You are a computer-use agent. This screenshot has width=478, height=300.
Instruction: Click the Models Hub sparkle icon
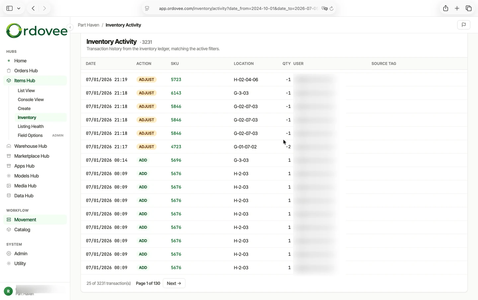9,176
